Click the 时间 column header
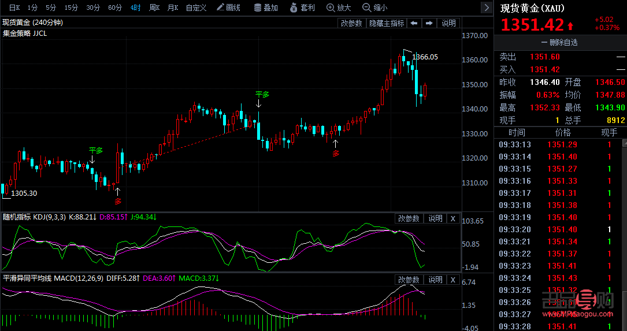Viewport: 627px width, 331px height. pyautogui.click(x=516, y=132)
